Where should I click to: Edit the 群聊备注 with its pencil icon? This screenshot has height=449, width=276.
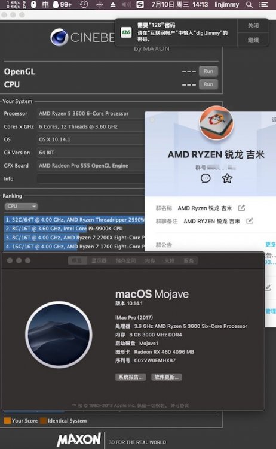(x=250, y=221)
